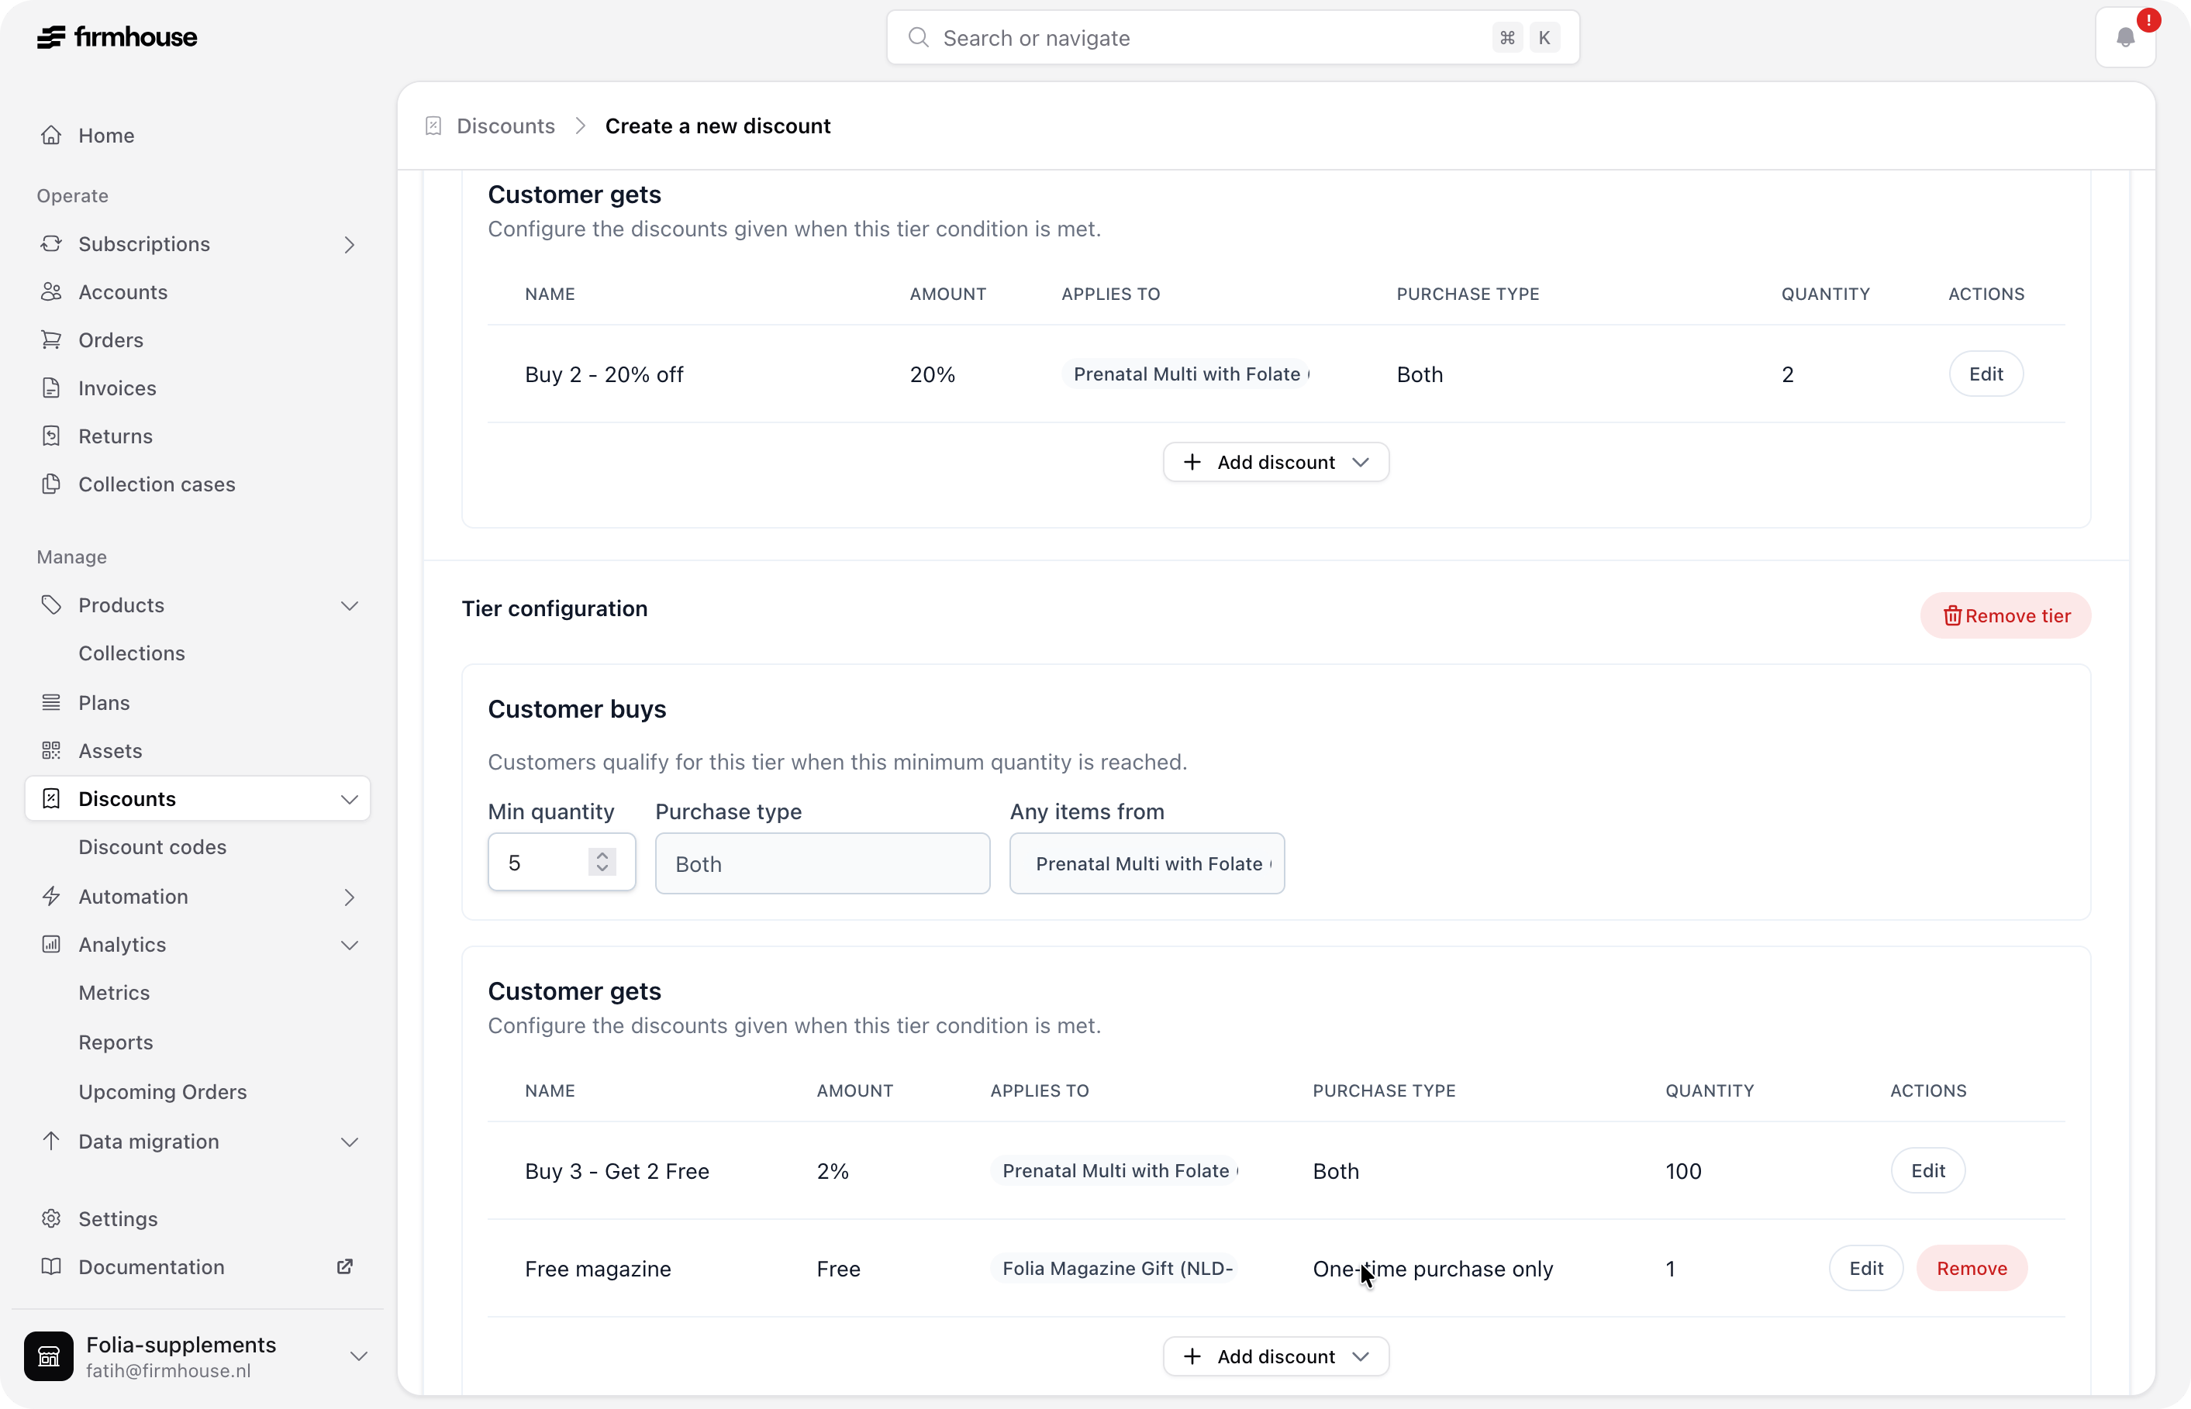Open the Folia-supplements account switcher chevron
Viewport: 2191px width, 1409px height.
(x=359, y=1356)
